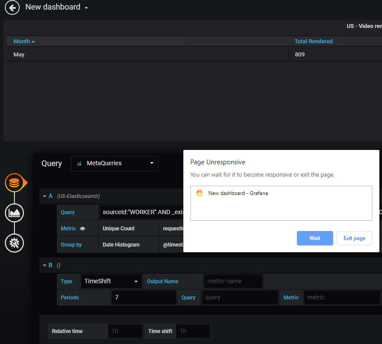Image resolution: width=382 pixels, height=344 pixels.
Task: Open the Queries tab in the panel editor
Action: pos(14,183)
